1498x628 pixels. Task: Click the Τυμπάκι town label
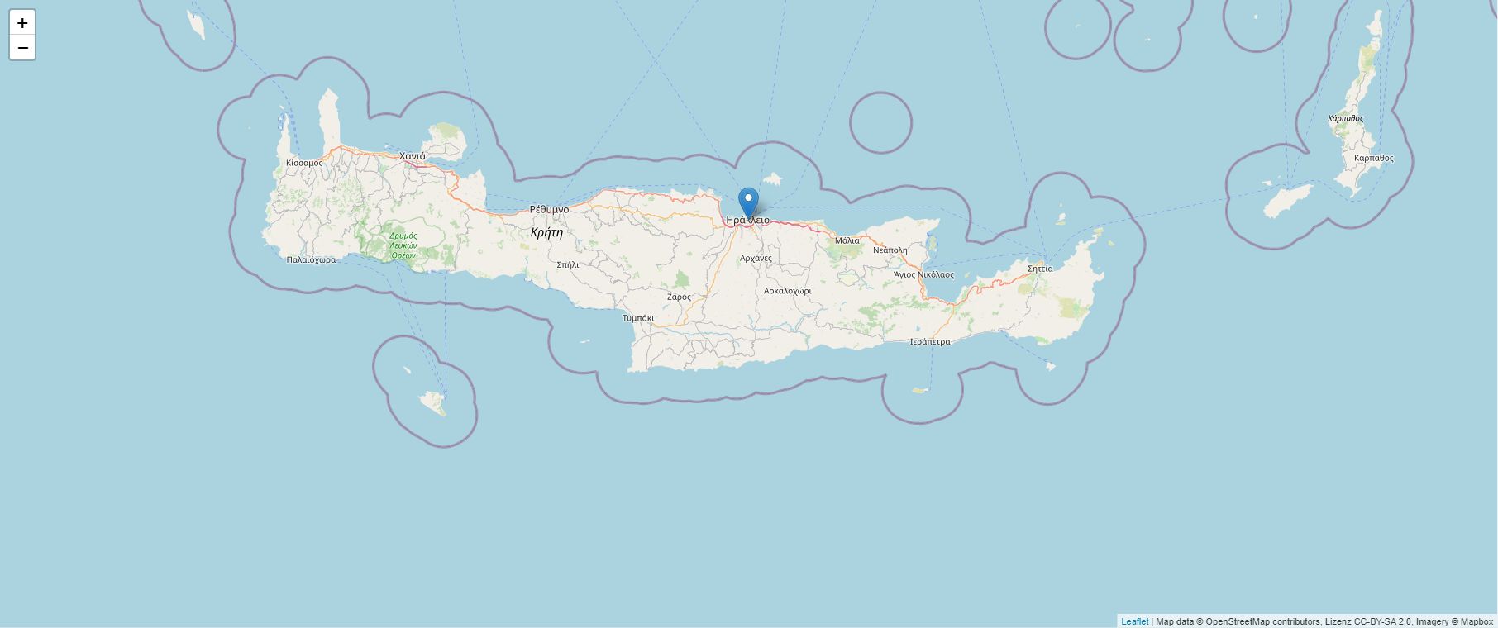pos(638,317)
